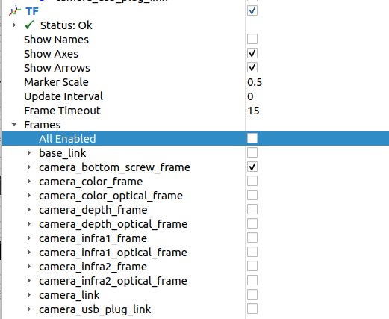The width and height of the screenshot is (389, 319).
Task: Click the green Status Ok checkmark icon
Action: pyautogui.click(x=30, y=25)
